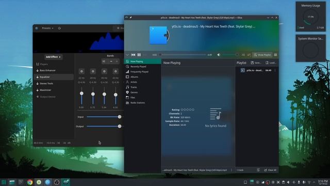
Task: Open Radio Stations in Elisa sidebar
Action: point(143,103)
